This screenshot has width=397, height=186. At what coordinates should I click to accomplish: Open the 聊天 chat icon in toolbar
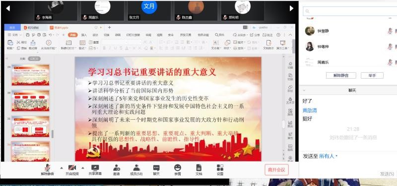(x=156, y=170)
